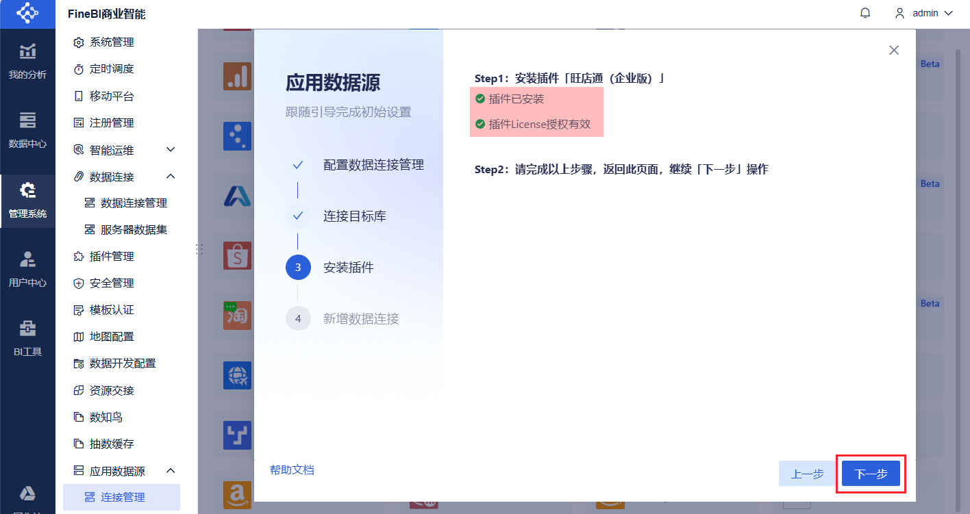Viewport: 970px width, 514px height.
Task: Click the 应用数据源 dialog title
Action: [x=333, y=83]
